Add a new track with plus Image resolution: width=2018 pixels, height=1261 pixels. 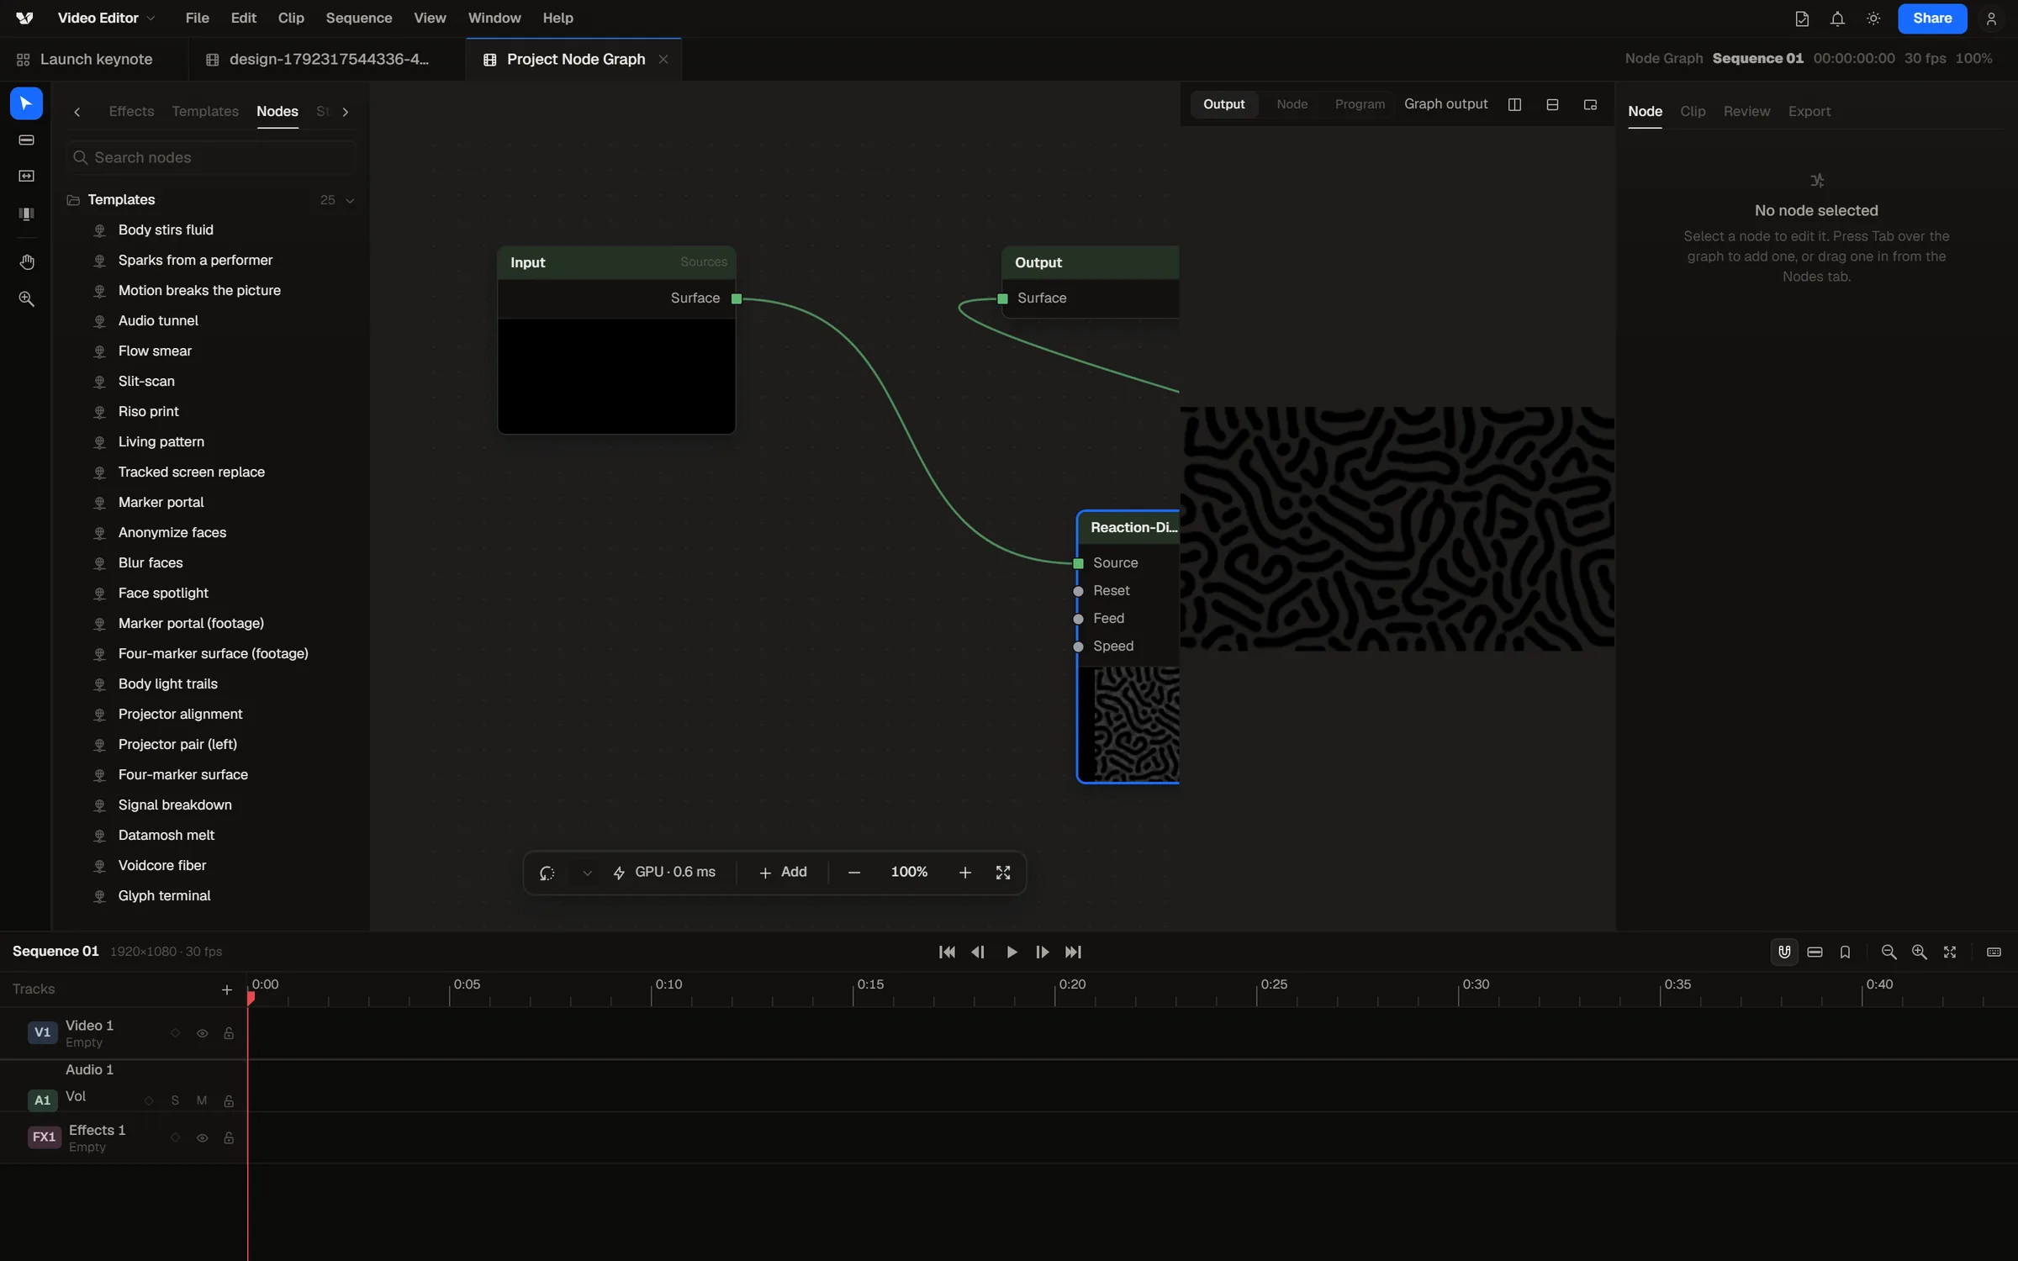[x=226, y=989]
